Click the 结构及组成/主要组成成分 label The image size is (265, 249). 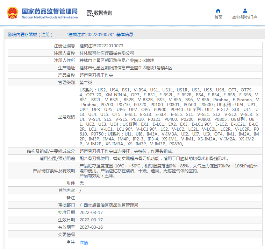[x=51, y=151]
